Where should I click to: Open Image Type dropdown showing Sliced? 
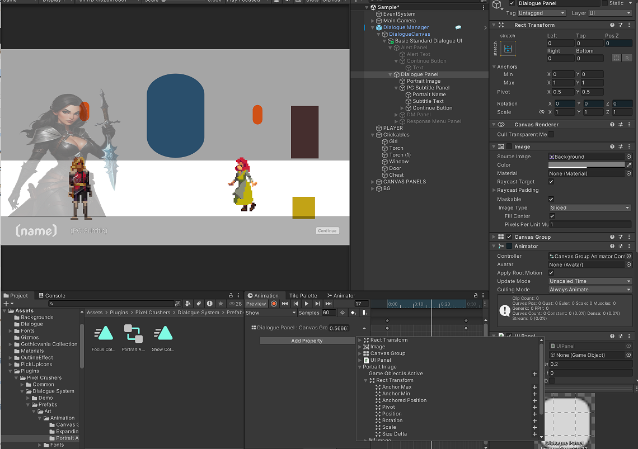pos(589,208)
